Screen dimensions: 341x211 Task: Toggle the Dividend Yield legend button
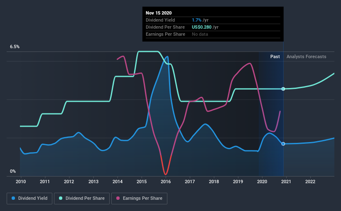[29, 199]
